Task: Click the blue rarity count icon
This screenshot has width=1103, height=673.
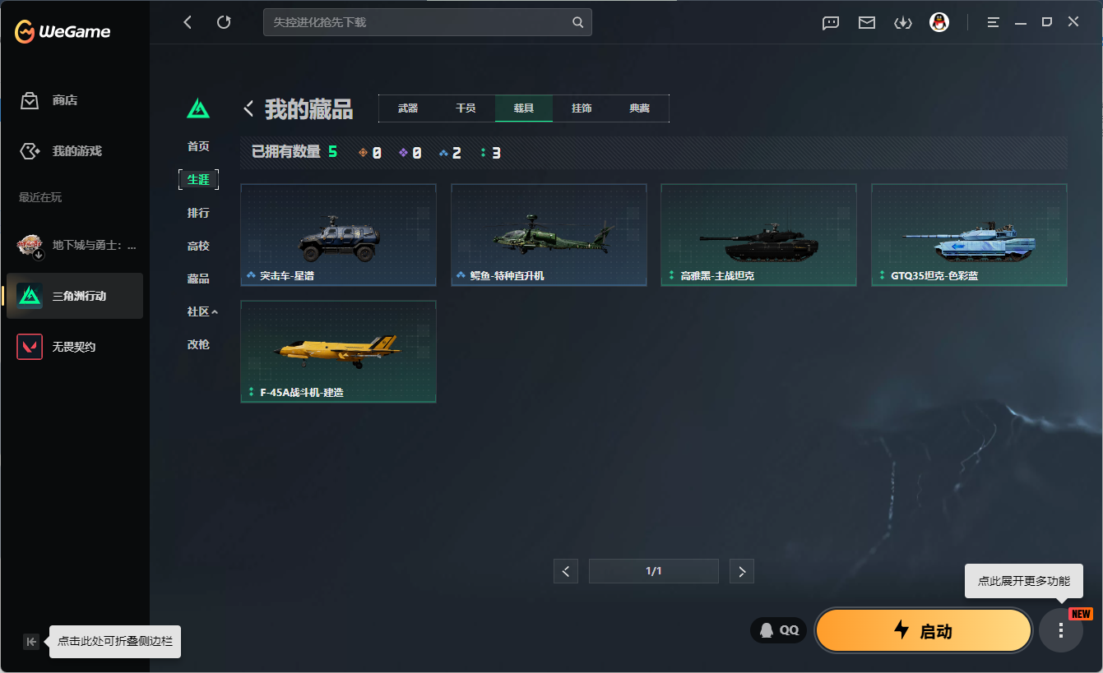Action: [x=443, y=153]
